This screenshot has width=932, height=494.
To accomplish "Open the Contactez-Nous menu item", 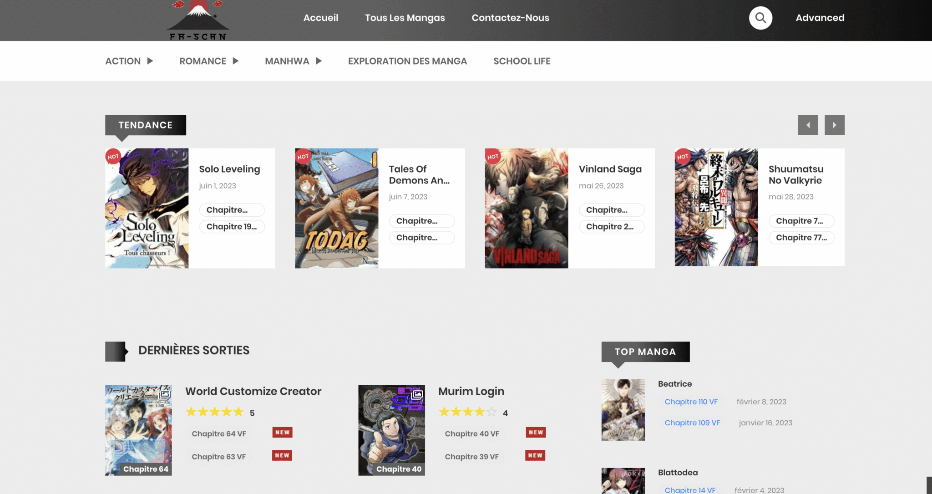I will pyautogui.click(x=510, y=18).
